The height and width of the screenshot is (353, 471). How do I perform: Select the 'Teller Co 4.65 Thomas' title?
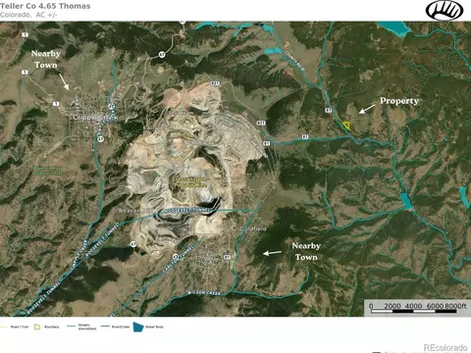(45, 6)
